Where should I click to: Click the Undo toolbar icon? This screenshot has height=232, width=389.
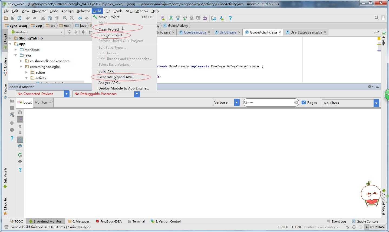(28, 18)
